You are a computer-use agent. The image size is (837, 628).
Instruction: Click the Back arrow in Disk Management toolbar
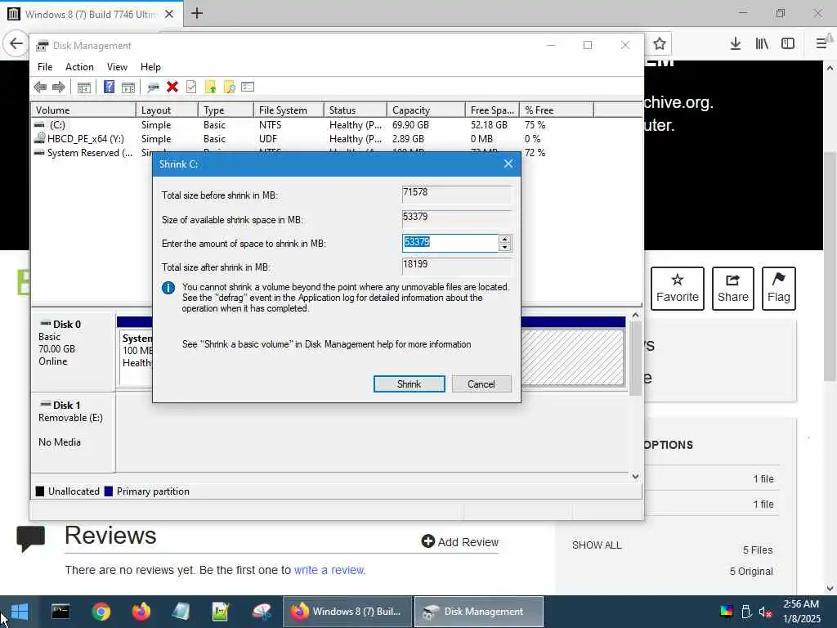(40, 87)
